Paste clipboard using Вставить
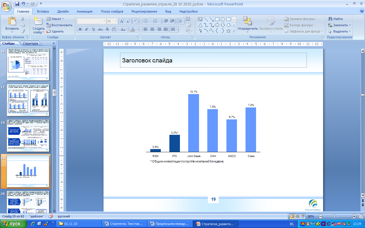The height and width of the screenshot is (228, 365). (x=12, y=25)
